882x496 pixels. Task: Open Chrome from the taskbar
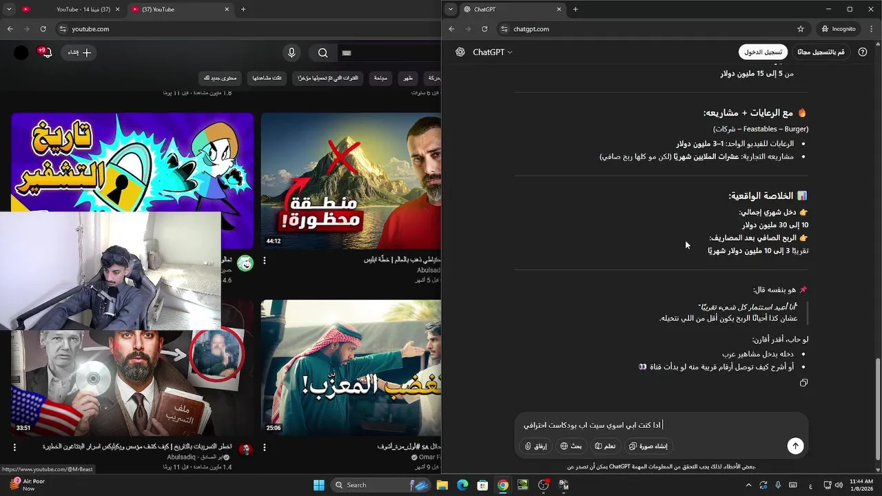pos(503,485)
